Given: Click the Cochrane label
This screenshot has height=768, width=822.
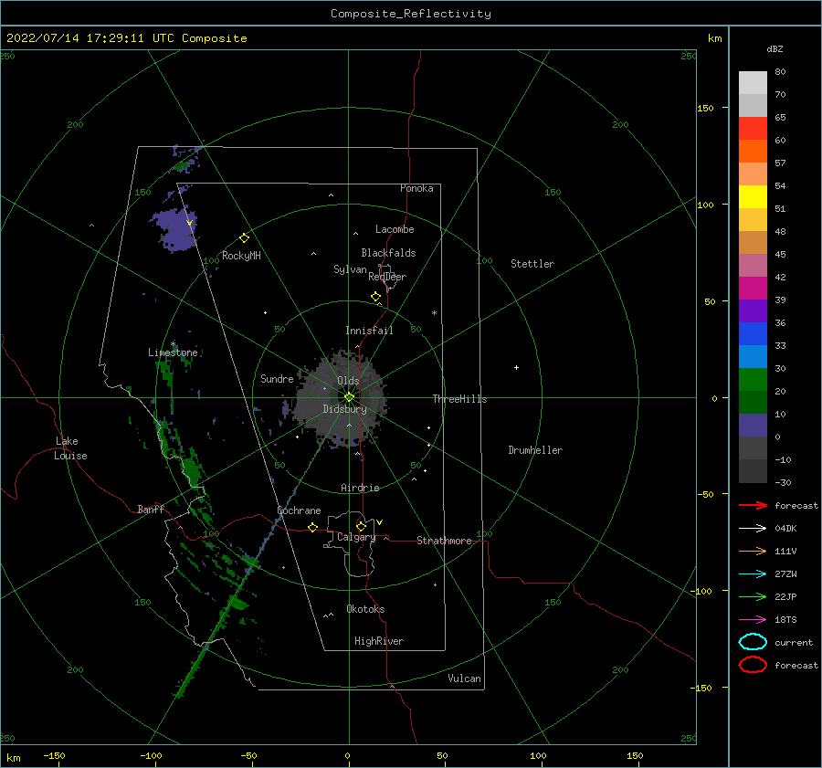Looking at the screenshot, I should pos(299,510).
